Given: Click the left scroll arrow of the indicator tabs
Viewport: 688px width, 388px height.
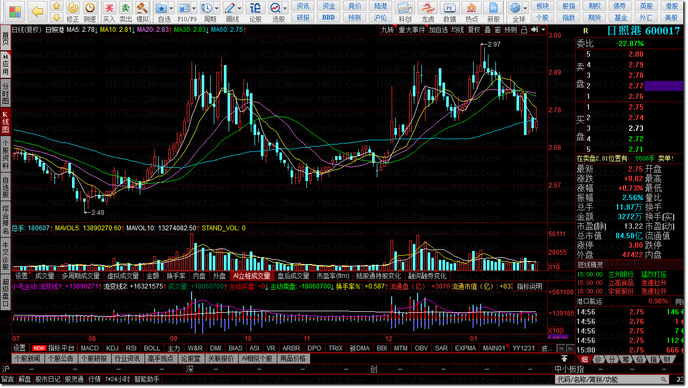Looking at the screenshot, I should [x=562, y=349].
